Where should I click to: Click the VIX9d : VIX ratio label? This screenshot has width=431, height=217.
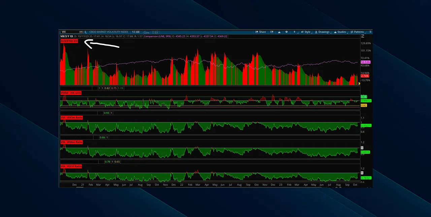(71, 93)
